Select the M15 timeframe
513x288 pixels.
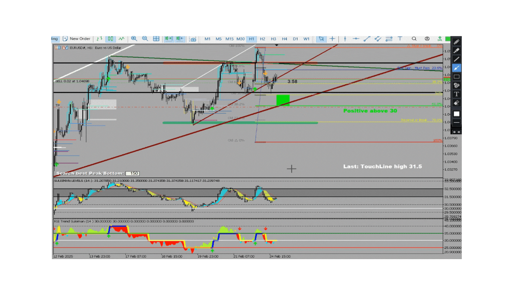click(229, 39)
